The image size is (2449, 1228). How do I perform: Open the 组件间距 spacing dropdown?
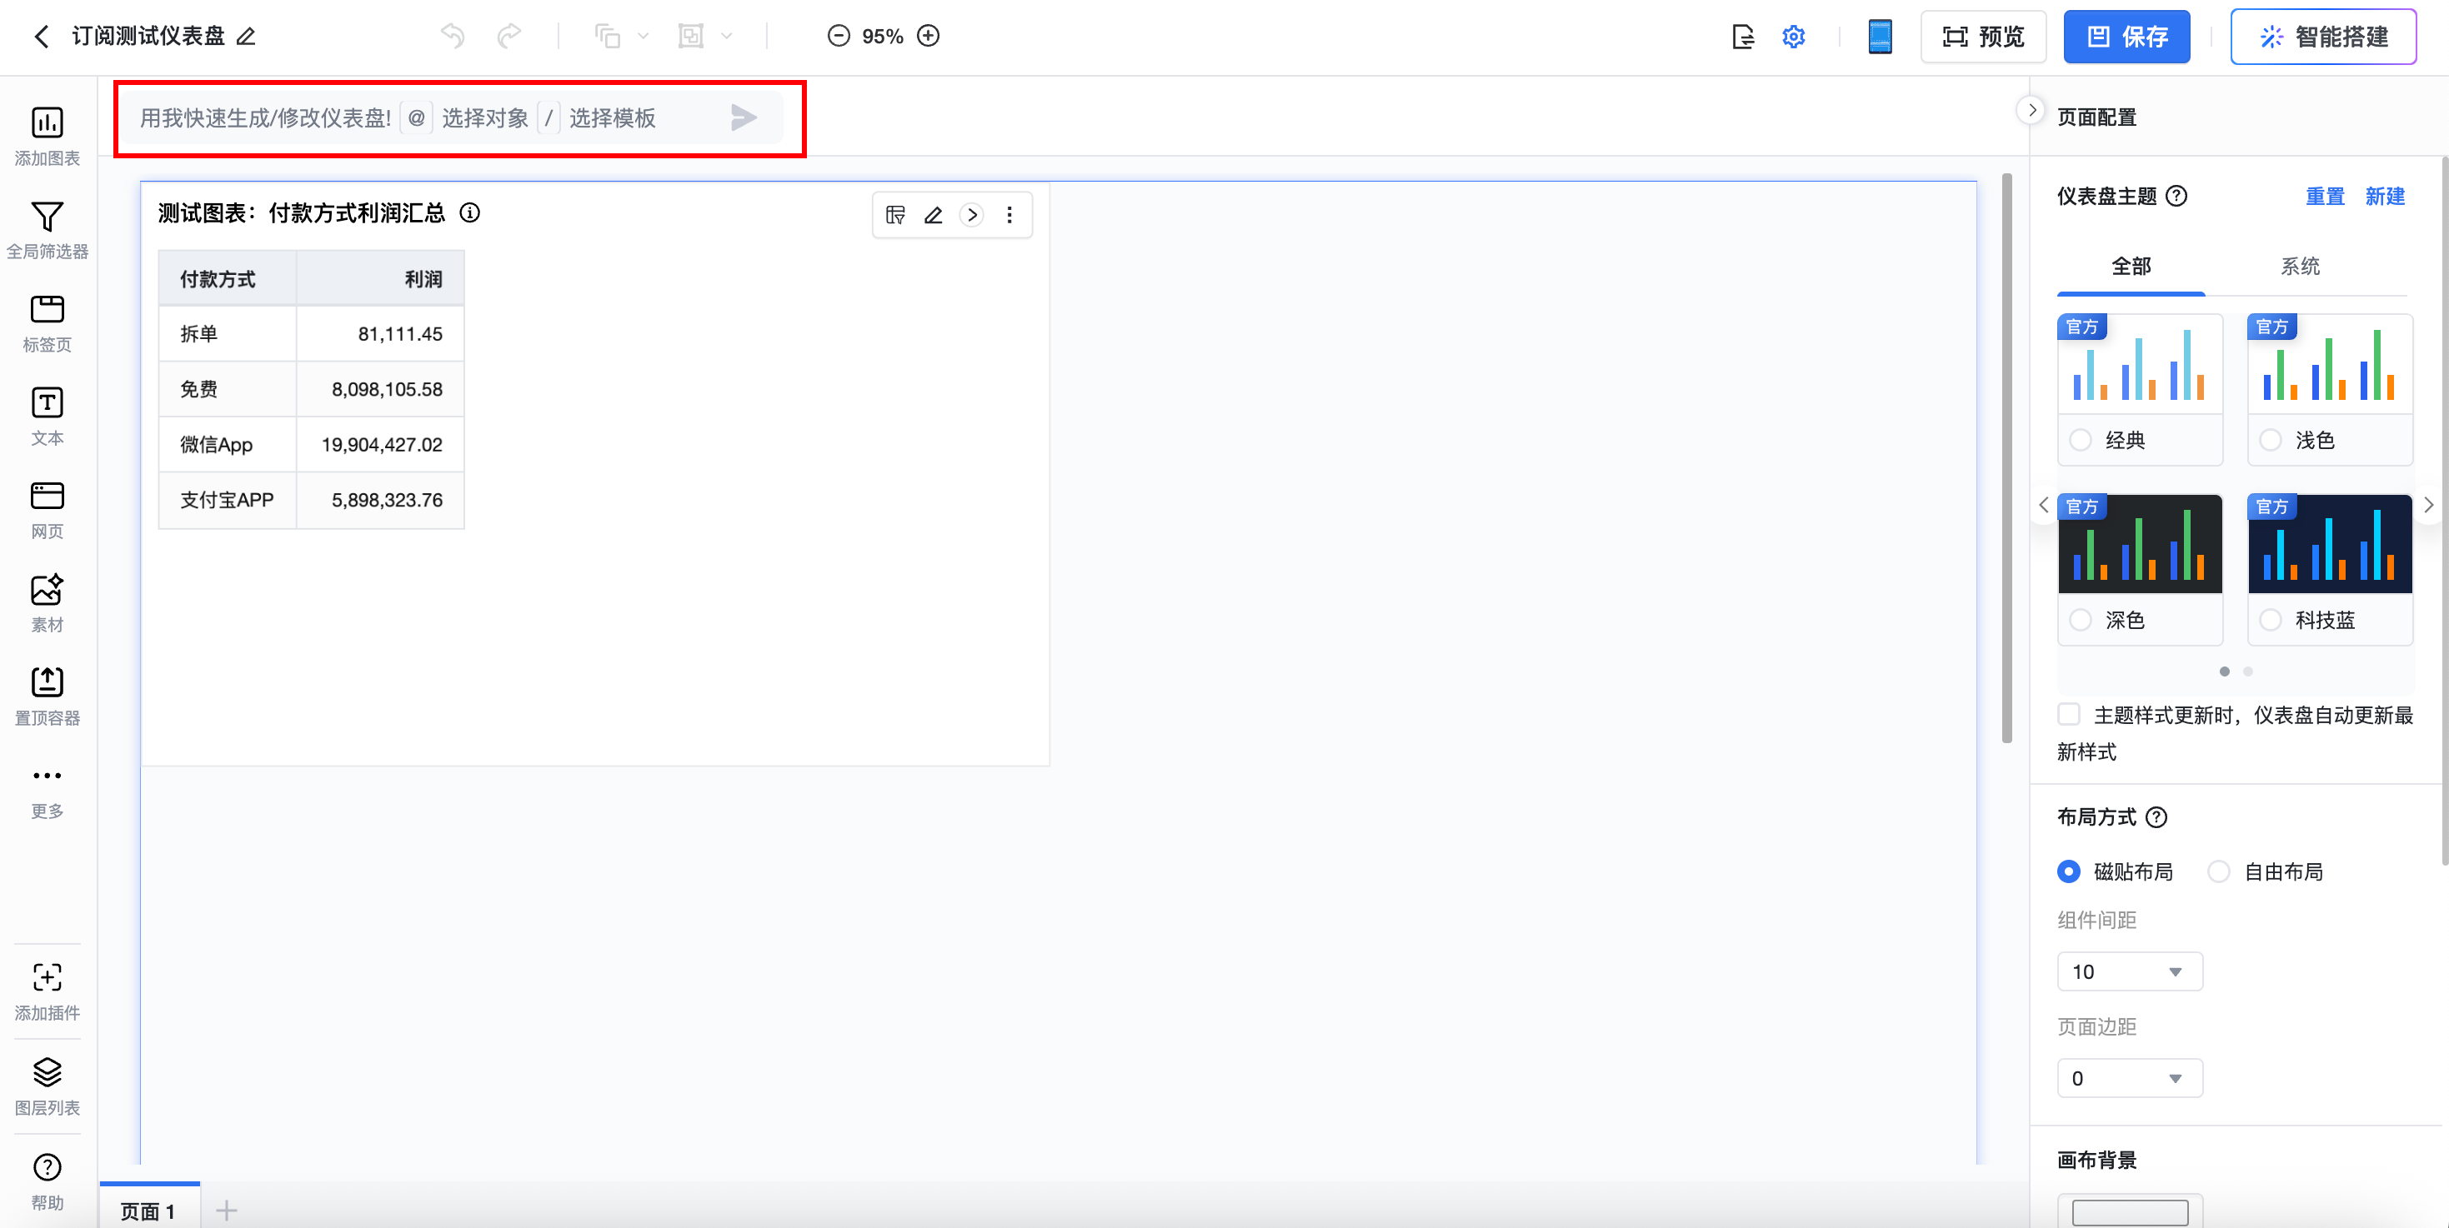[x=2130, y=971]
